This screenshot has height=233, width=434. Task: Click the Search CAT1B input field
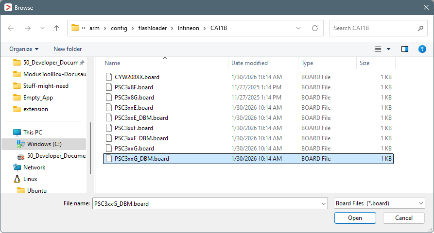pyautogui.click(x=372, y=28)
